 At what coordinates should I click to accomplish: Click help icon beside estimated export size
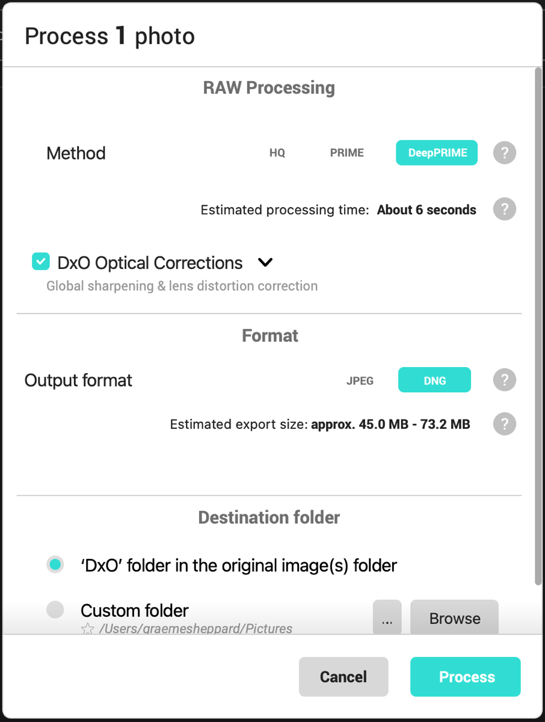(505, 424)
